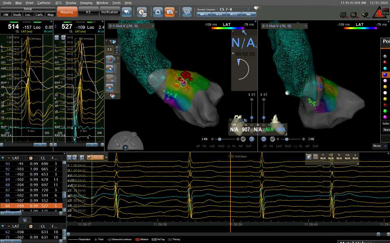The height and width of the screenshot is (243, 390).
Task: Click the eraser map tool icon
Action: pyautogui.click(x=110, y=69)
